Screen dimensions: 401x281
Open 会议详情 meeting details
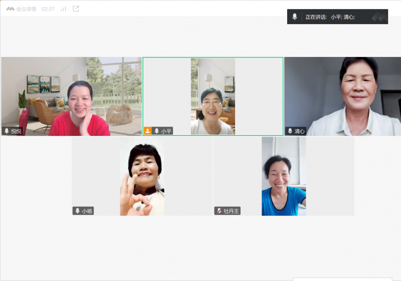(26, 9)
